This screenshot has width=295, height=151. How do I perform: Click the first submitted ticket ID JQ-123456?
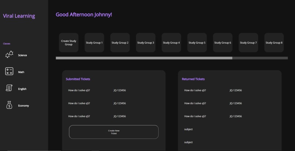point(120,90)
